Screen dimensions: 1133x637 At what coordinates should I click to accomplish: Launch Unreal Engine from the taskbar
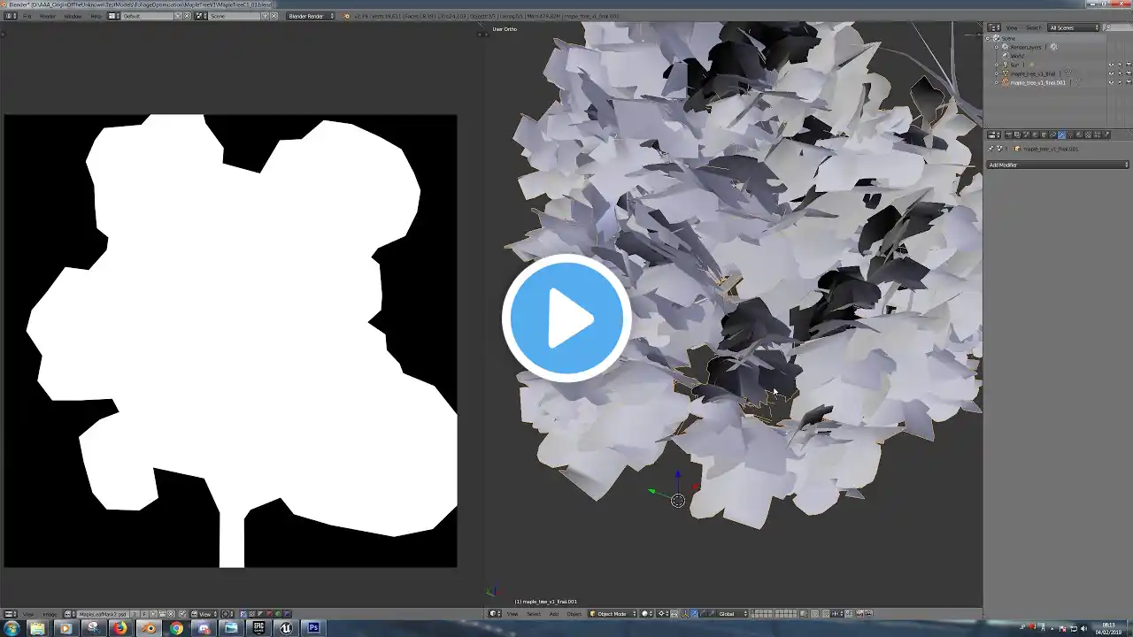point(286,628)
